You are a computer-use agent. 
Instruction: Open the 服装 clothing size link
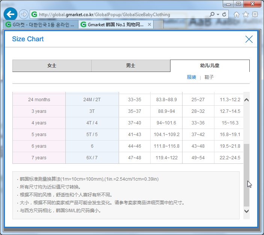click(192, 77)
